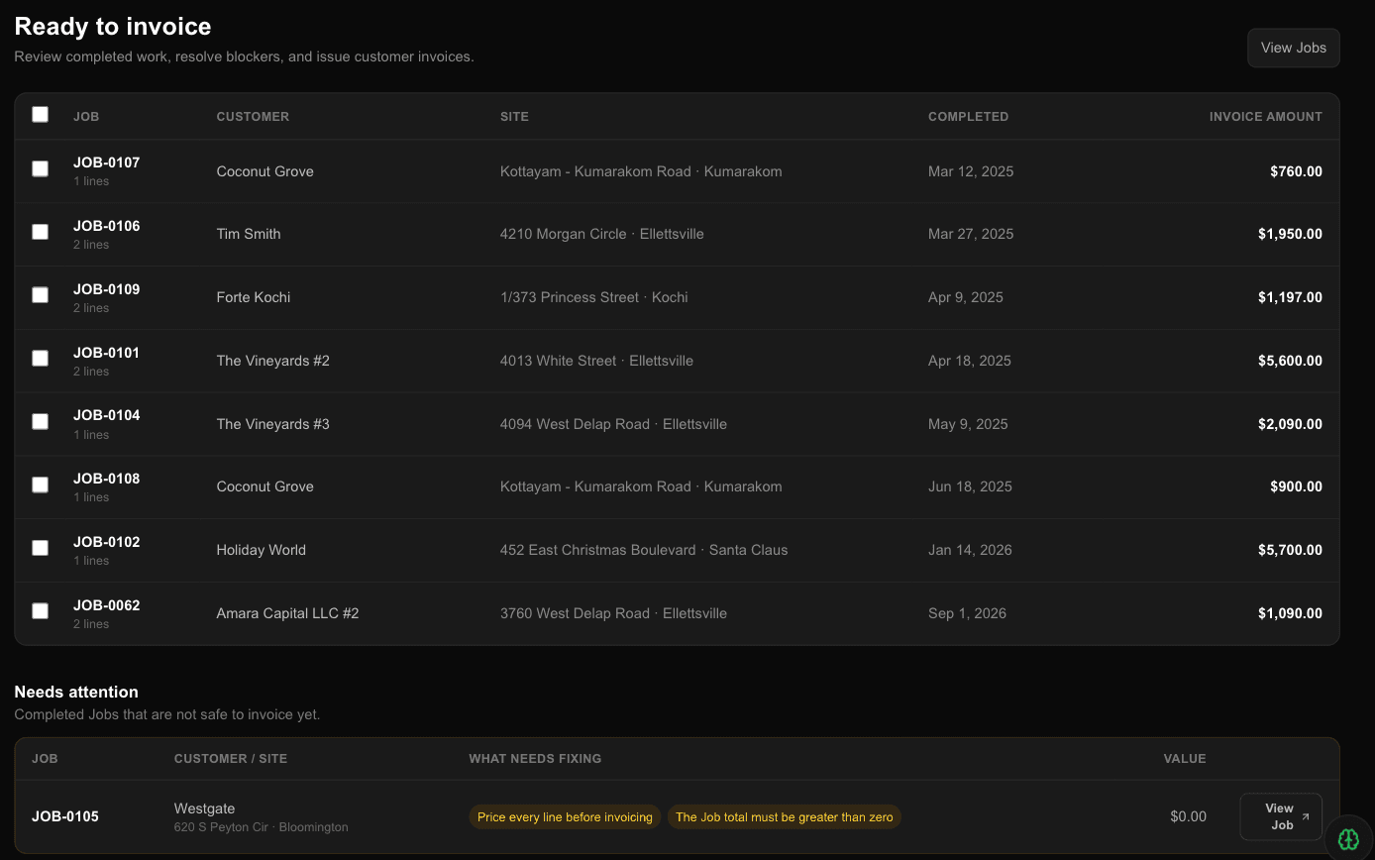Click the WHAT NEEDS FIXING column header
The image size is (1375, 860).
(535, 759)
